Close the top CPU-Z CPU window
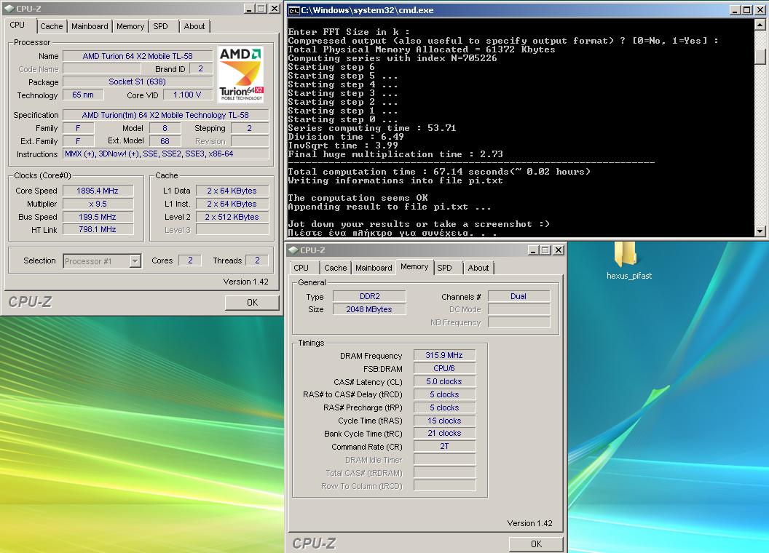Image resolution: width=769 pixels, height=553 pixels. pos(275,8)
